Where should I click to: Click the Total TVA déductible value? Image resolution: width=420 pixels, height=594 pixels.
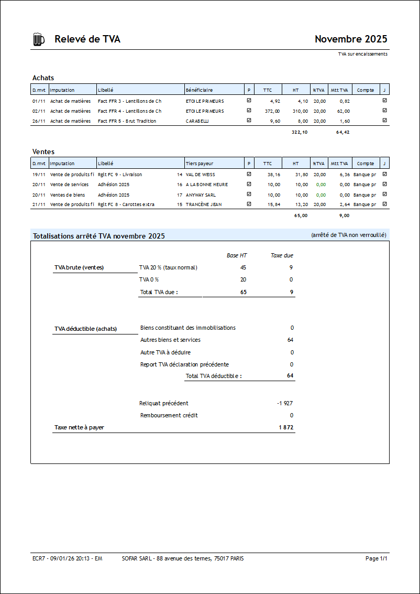290,376
